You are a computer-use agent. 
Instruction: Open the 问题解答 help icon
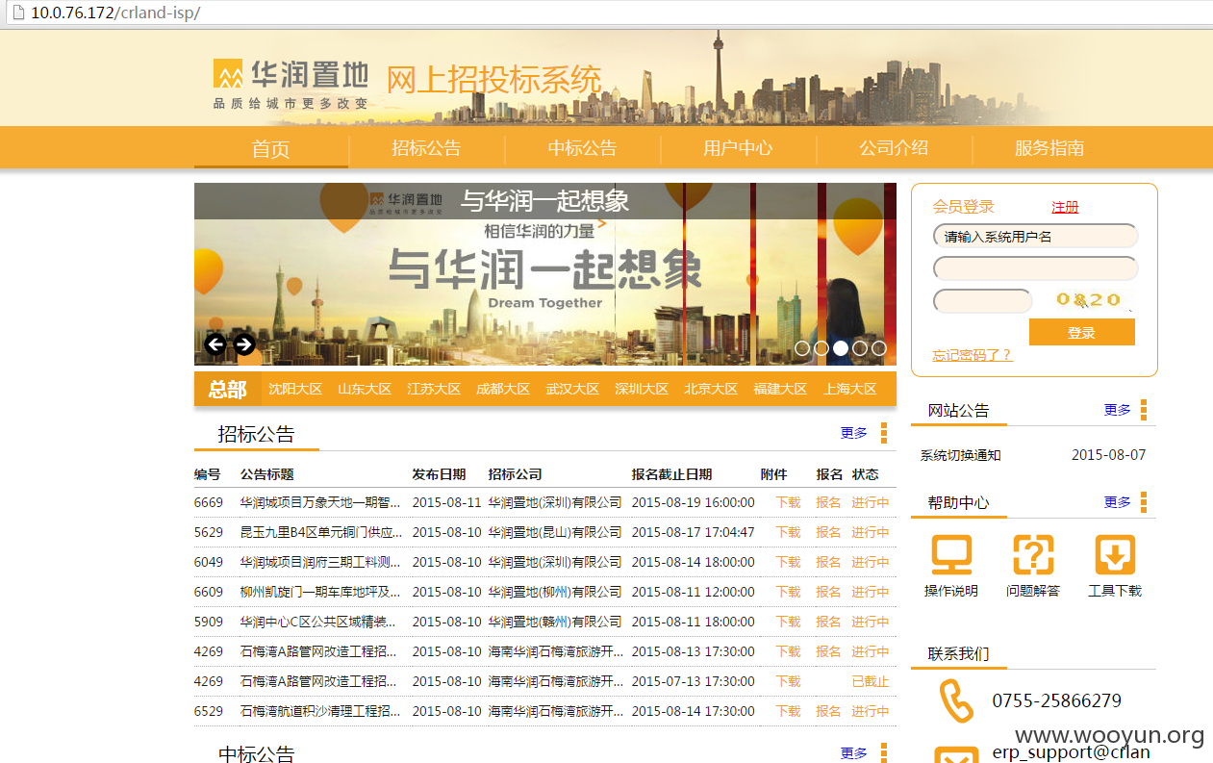tap(1033, 555)
